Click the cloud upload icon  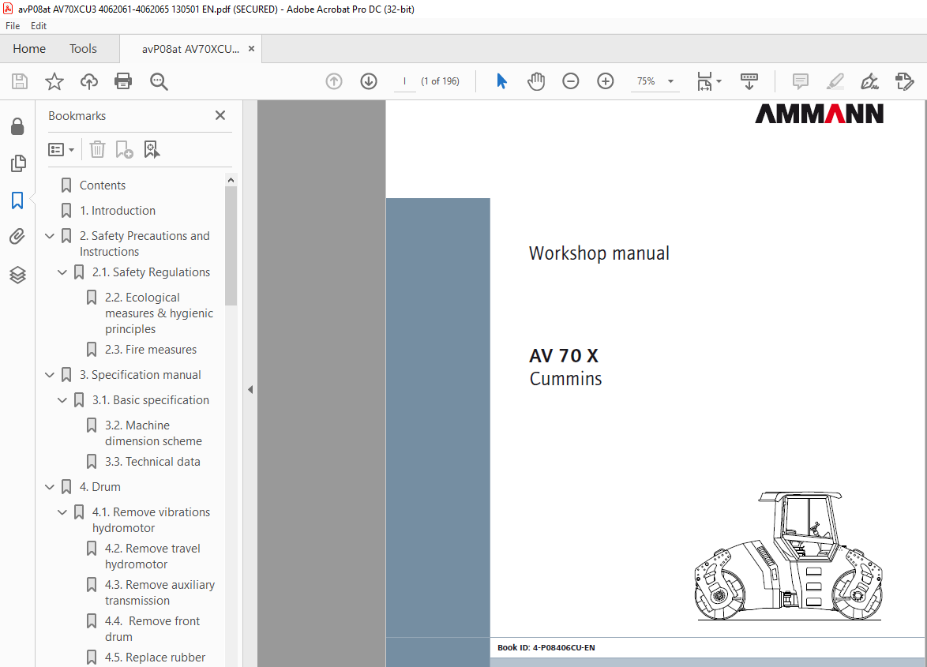(x=88, y=81)
